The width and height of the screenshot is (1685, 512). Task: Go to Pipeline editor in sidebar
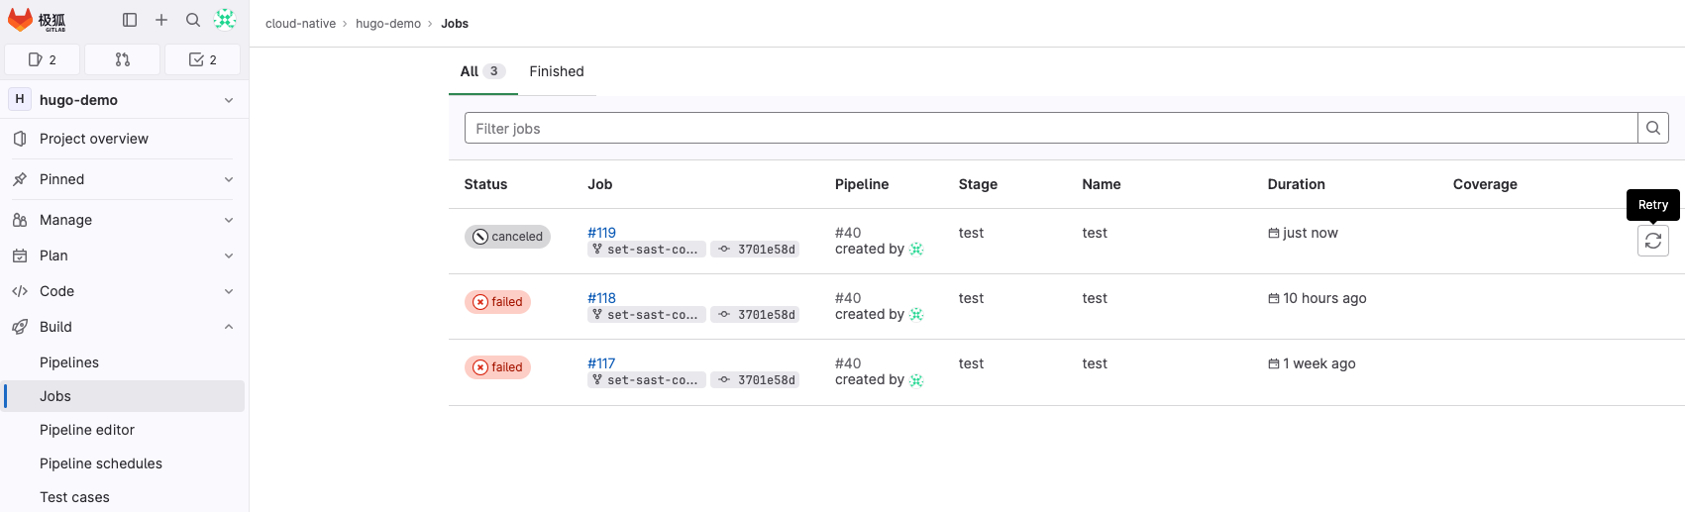coord(87,430)
